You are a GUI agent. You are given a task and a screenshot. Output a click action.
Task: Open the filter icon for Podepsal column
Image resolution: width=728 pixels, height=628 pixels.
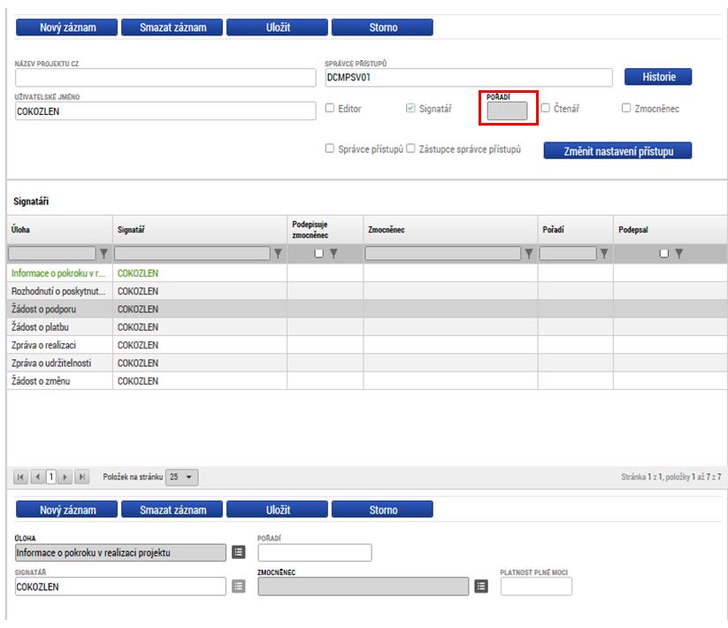click(678, 254)
